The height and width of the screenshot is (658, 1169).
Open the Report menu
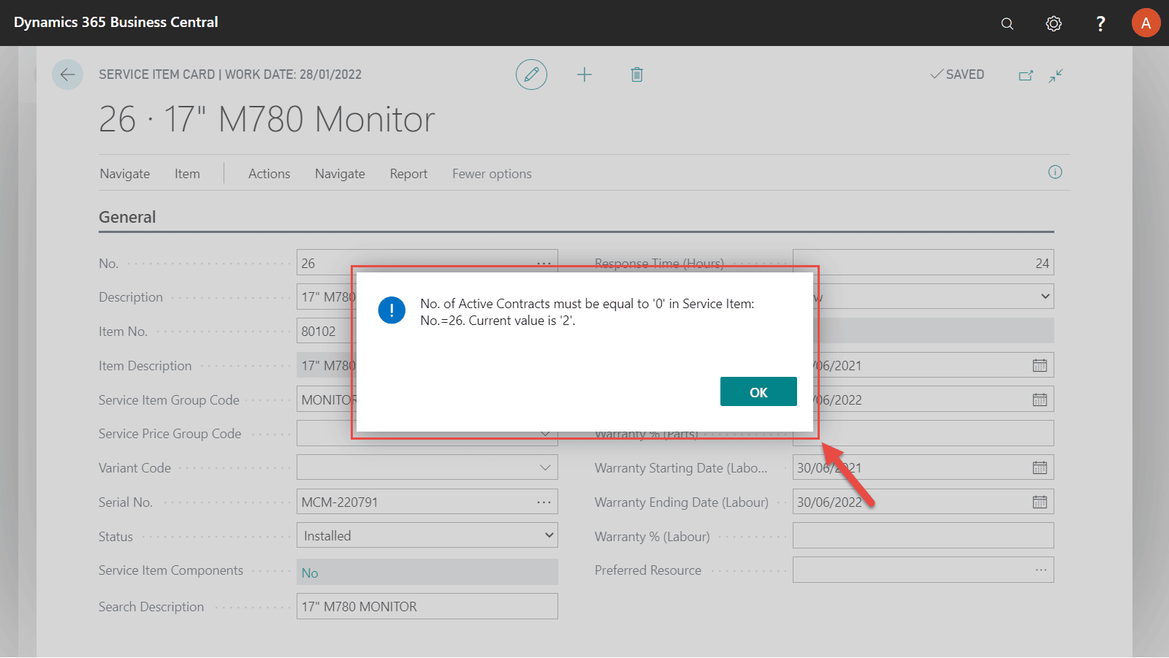pos(408,174)
